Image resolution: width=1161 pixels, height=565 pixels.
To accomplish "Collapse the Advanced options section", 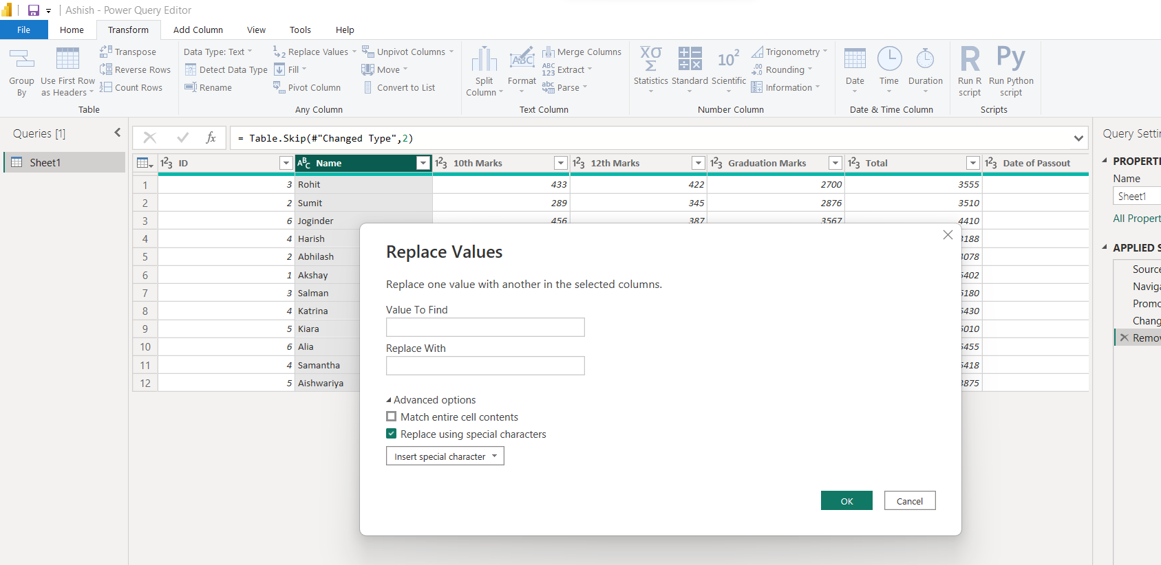I will 389,400.
